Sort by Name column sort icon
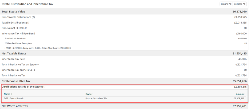 click(11, 94)
